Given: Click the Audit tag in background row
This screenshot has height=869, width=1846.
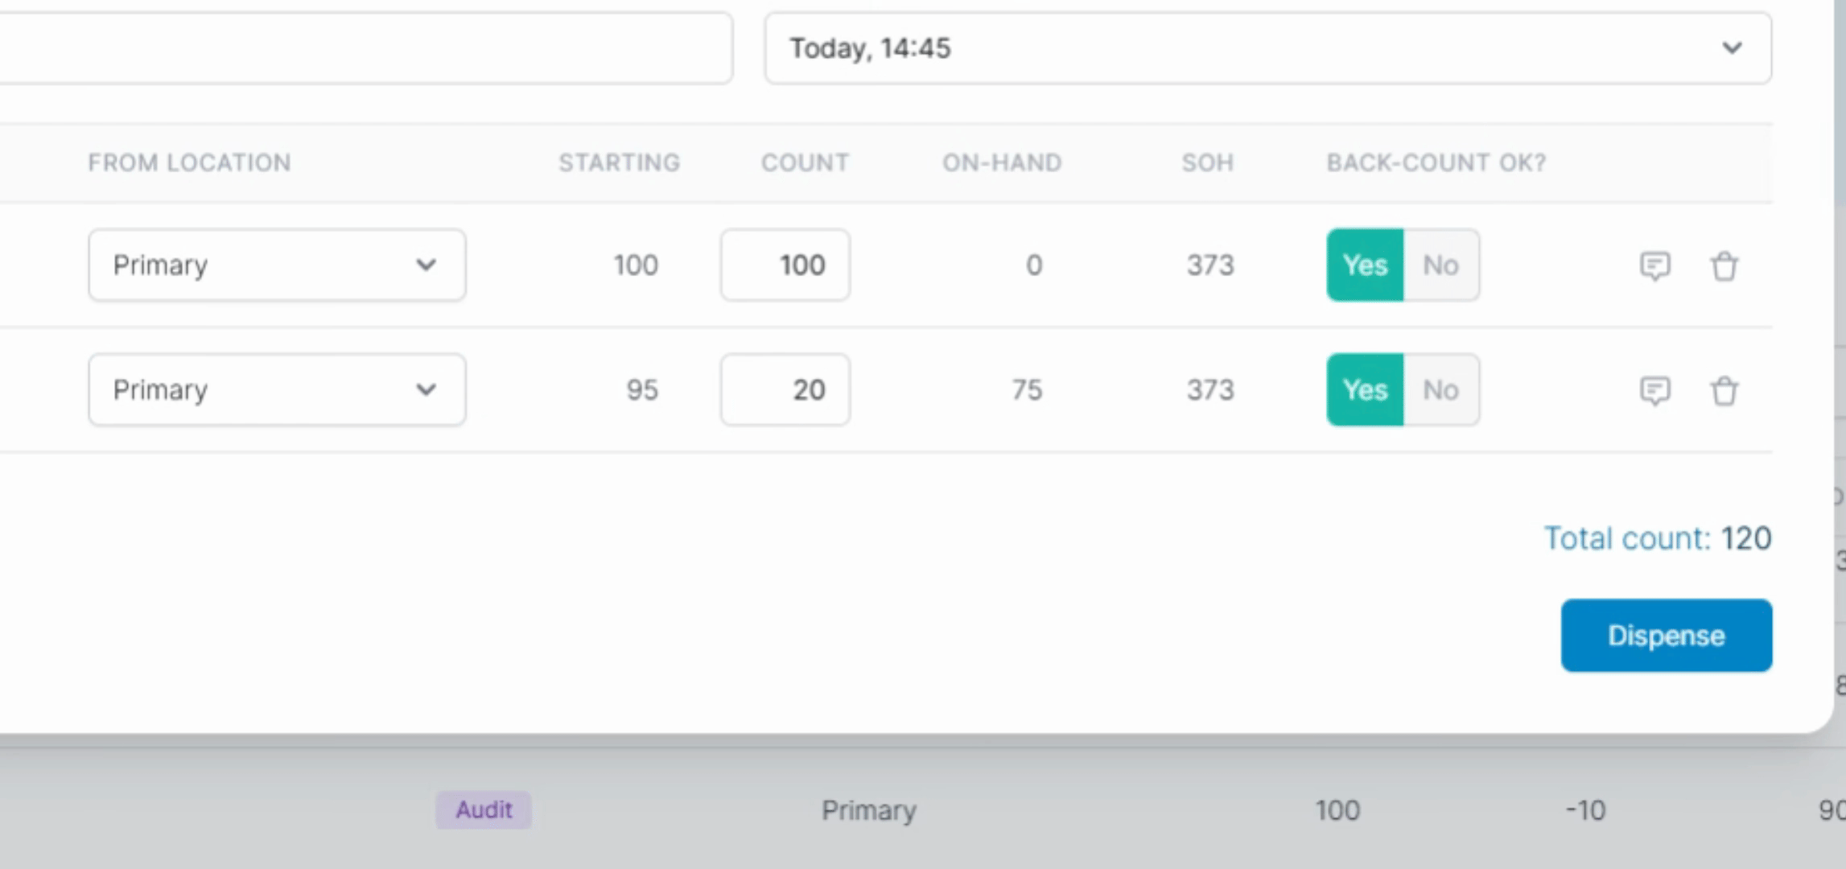Looking at the screenshot, I should 484,809.
